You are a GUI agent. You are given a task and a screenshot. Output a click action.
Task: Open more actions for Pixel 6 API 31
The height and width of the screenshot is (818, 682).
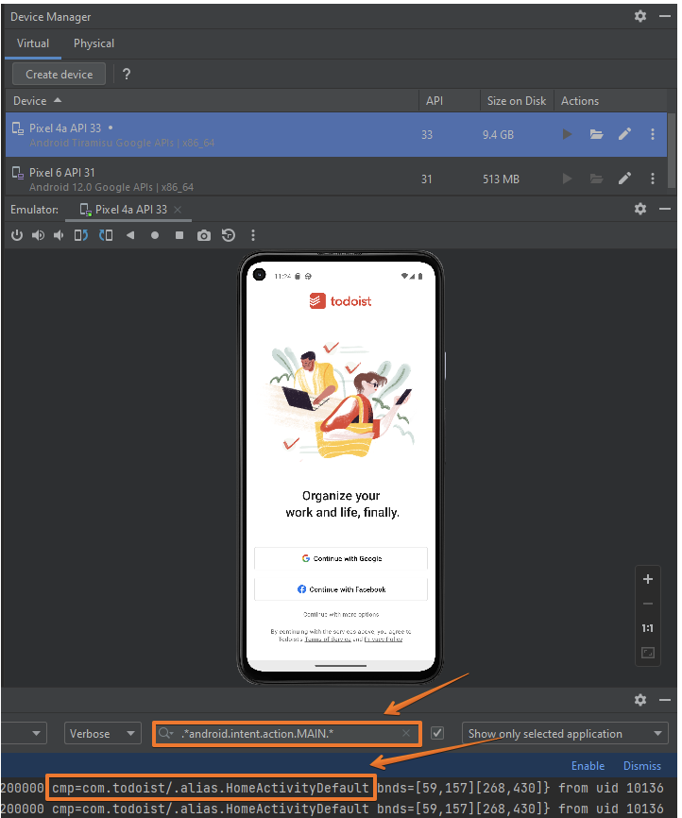tap(653, 179)
